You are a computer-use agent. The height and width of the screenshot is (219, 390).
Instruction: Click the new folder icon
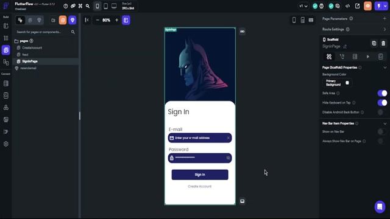(53, 20)
